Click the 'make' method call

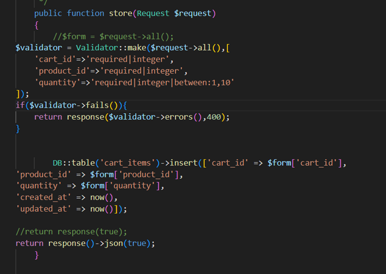pyautogui.click(x=137, y=48)
